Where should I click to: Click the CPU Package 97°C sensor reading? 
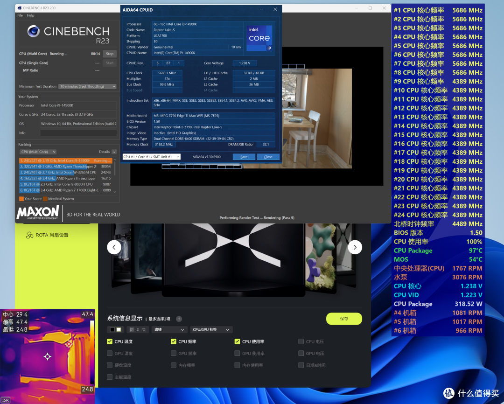tap(438, 251)
